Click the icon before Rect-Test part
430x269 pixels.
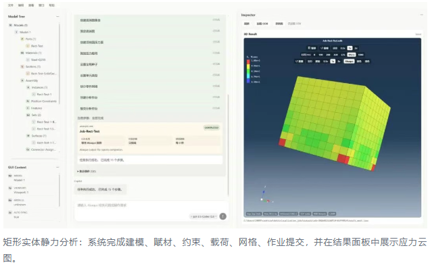28,46
